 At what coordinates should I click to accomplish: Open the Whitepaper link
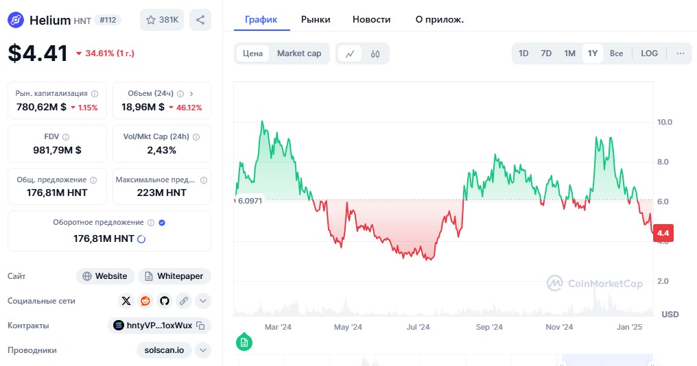point(174,276)
